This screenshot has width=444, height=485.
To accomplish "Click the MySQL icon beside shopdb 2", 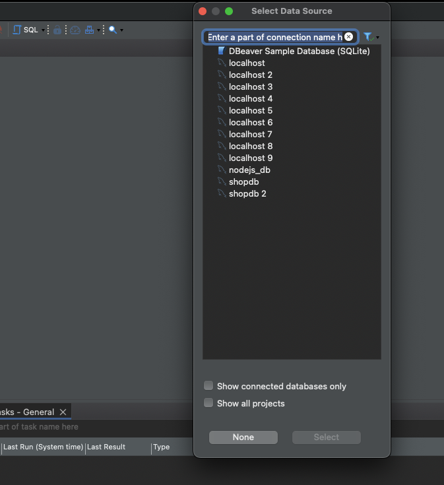I will coord(222,193).
